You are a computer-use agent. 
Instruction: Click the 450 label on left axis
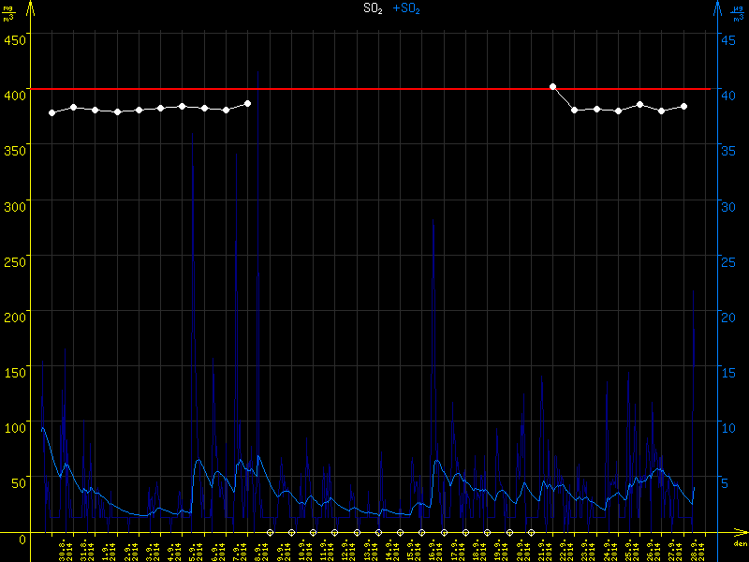click(14, 39)
